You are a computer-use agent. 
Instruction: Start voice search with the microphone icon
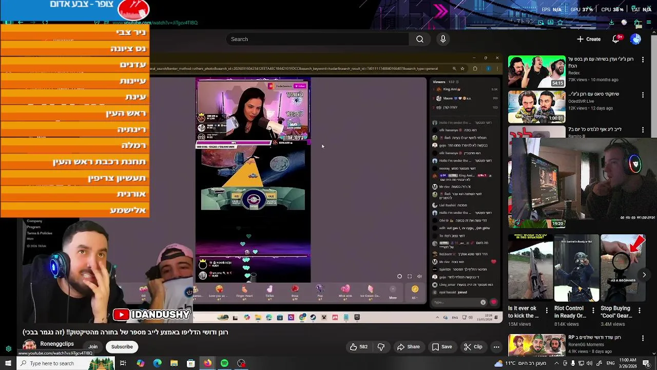(x=443, y=39)
